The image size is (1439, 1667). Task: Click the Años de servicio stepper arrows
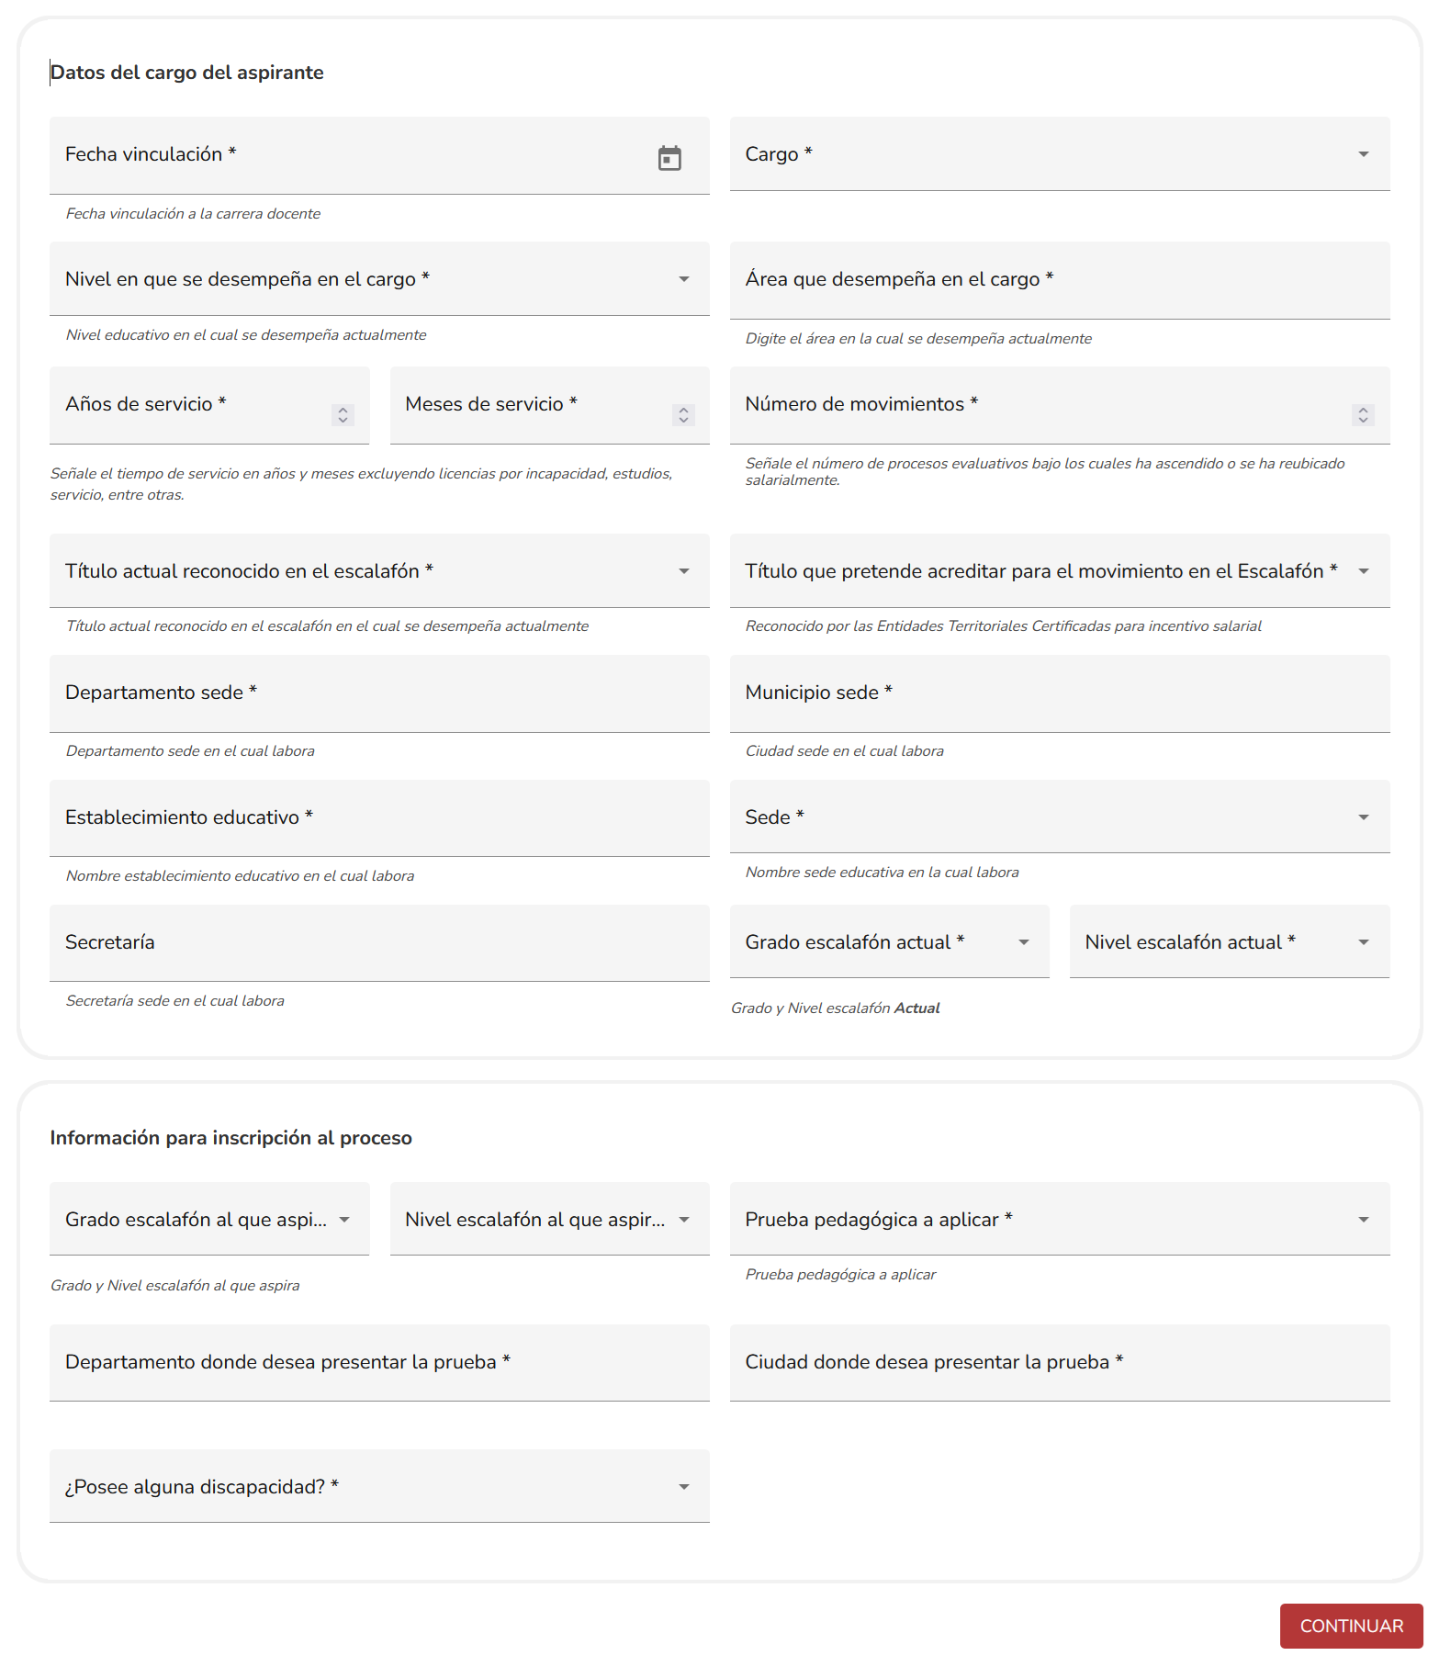click(343, 415)
